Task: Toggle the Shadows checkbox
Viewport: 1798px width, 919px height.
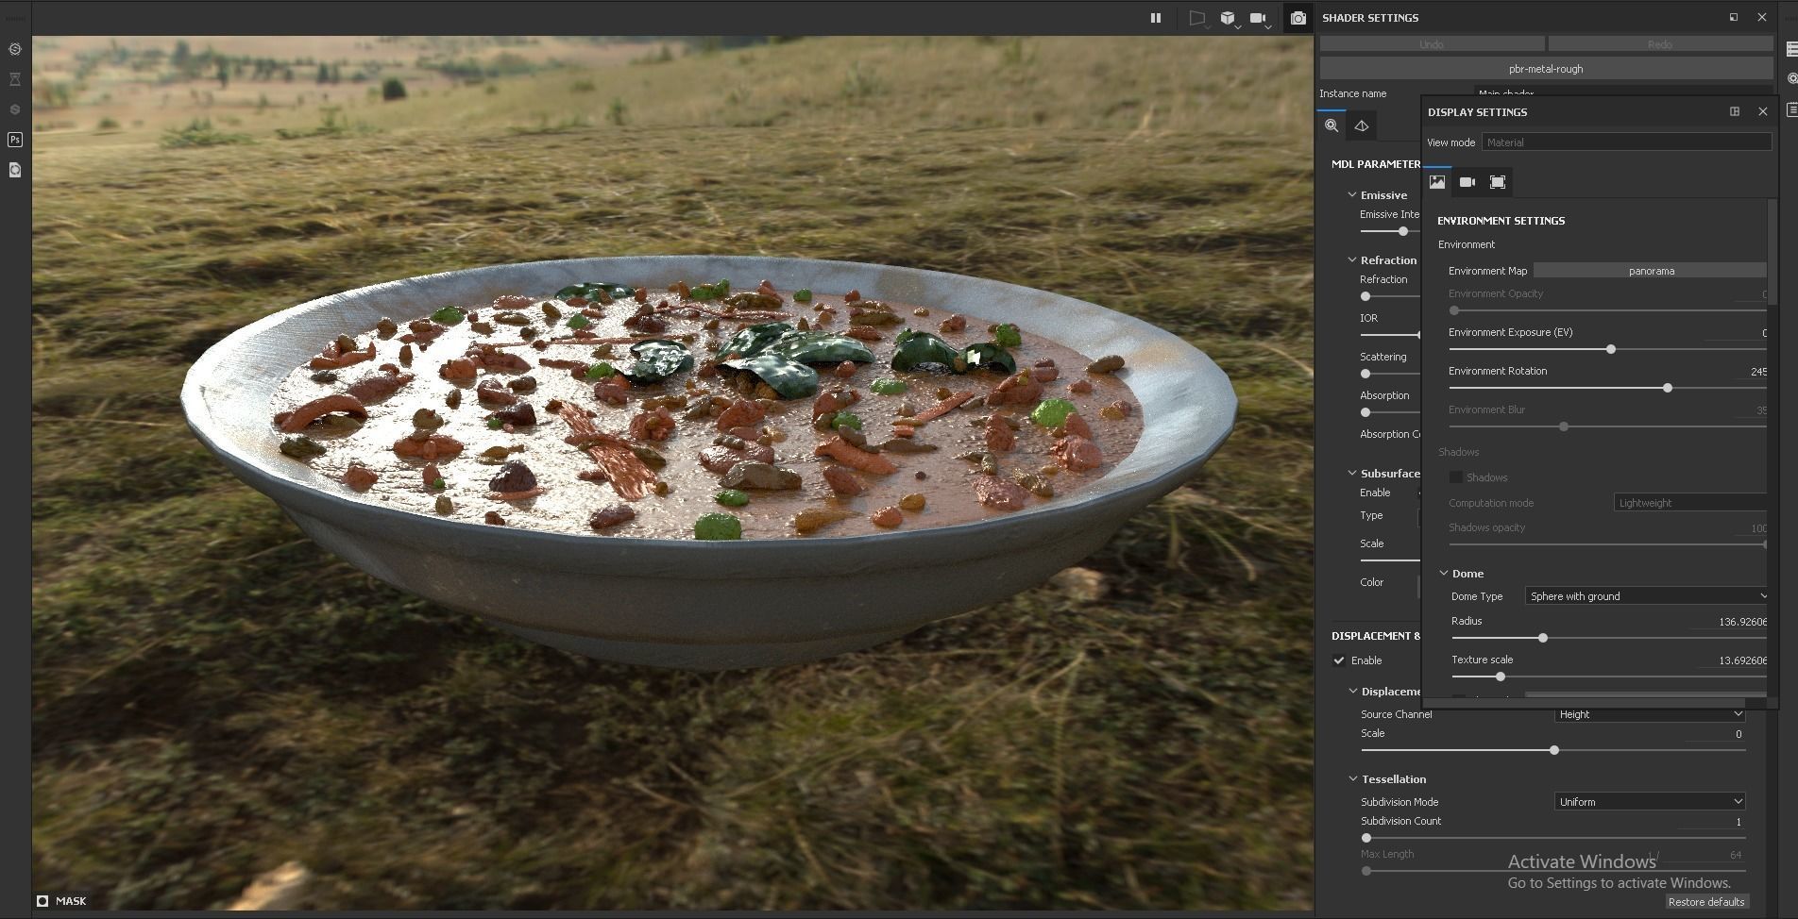Action: pos(1456,477)
